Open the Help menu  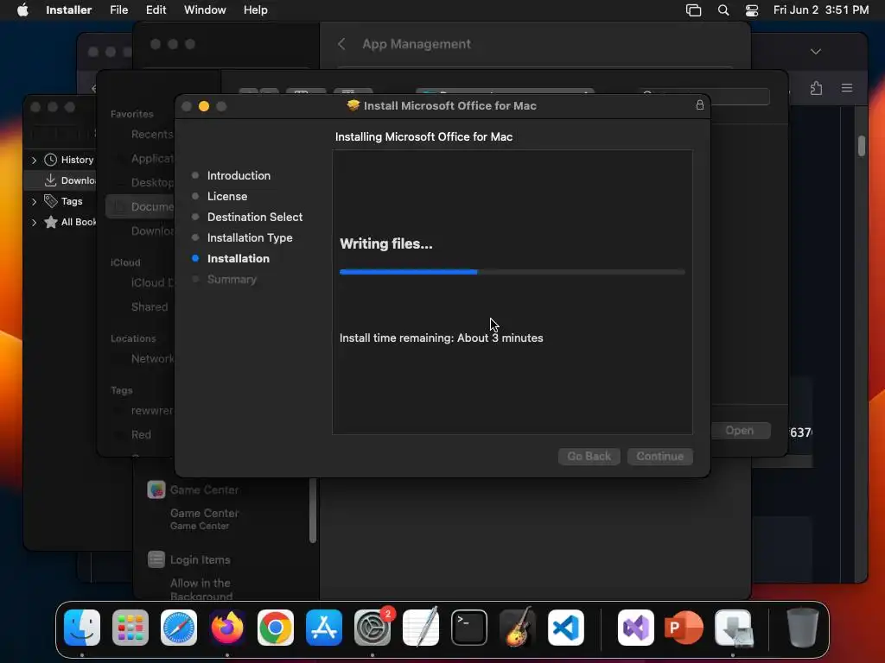pos(255,10)
